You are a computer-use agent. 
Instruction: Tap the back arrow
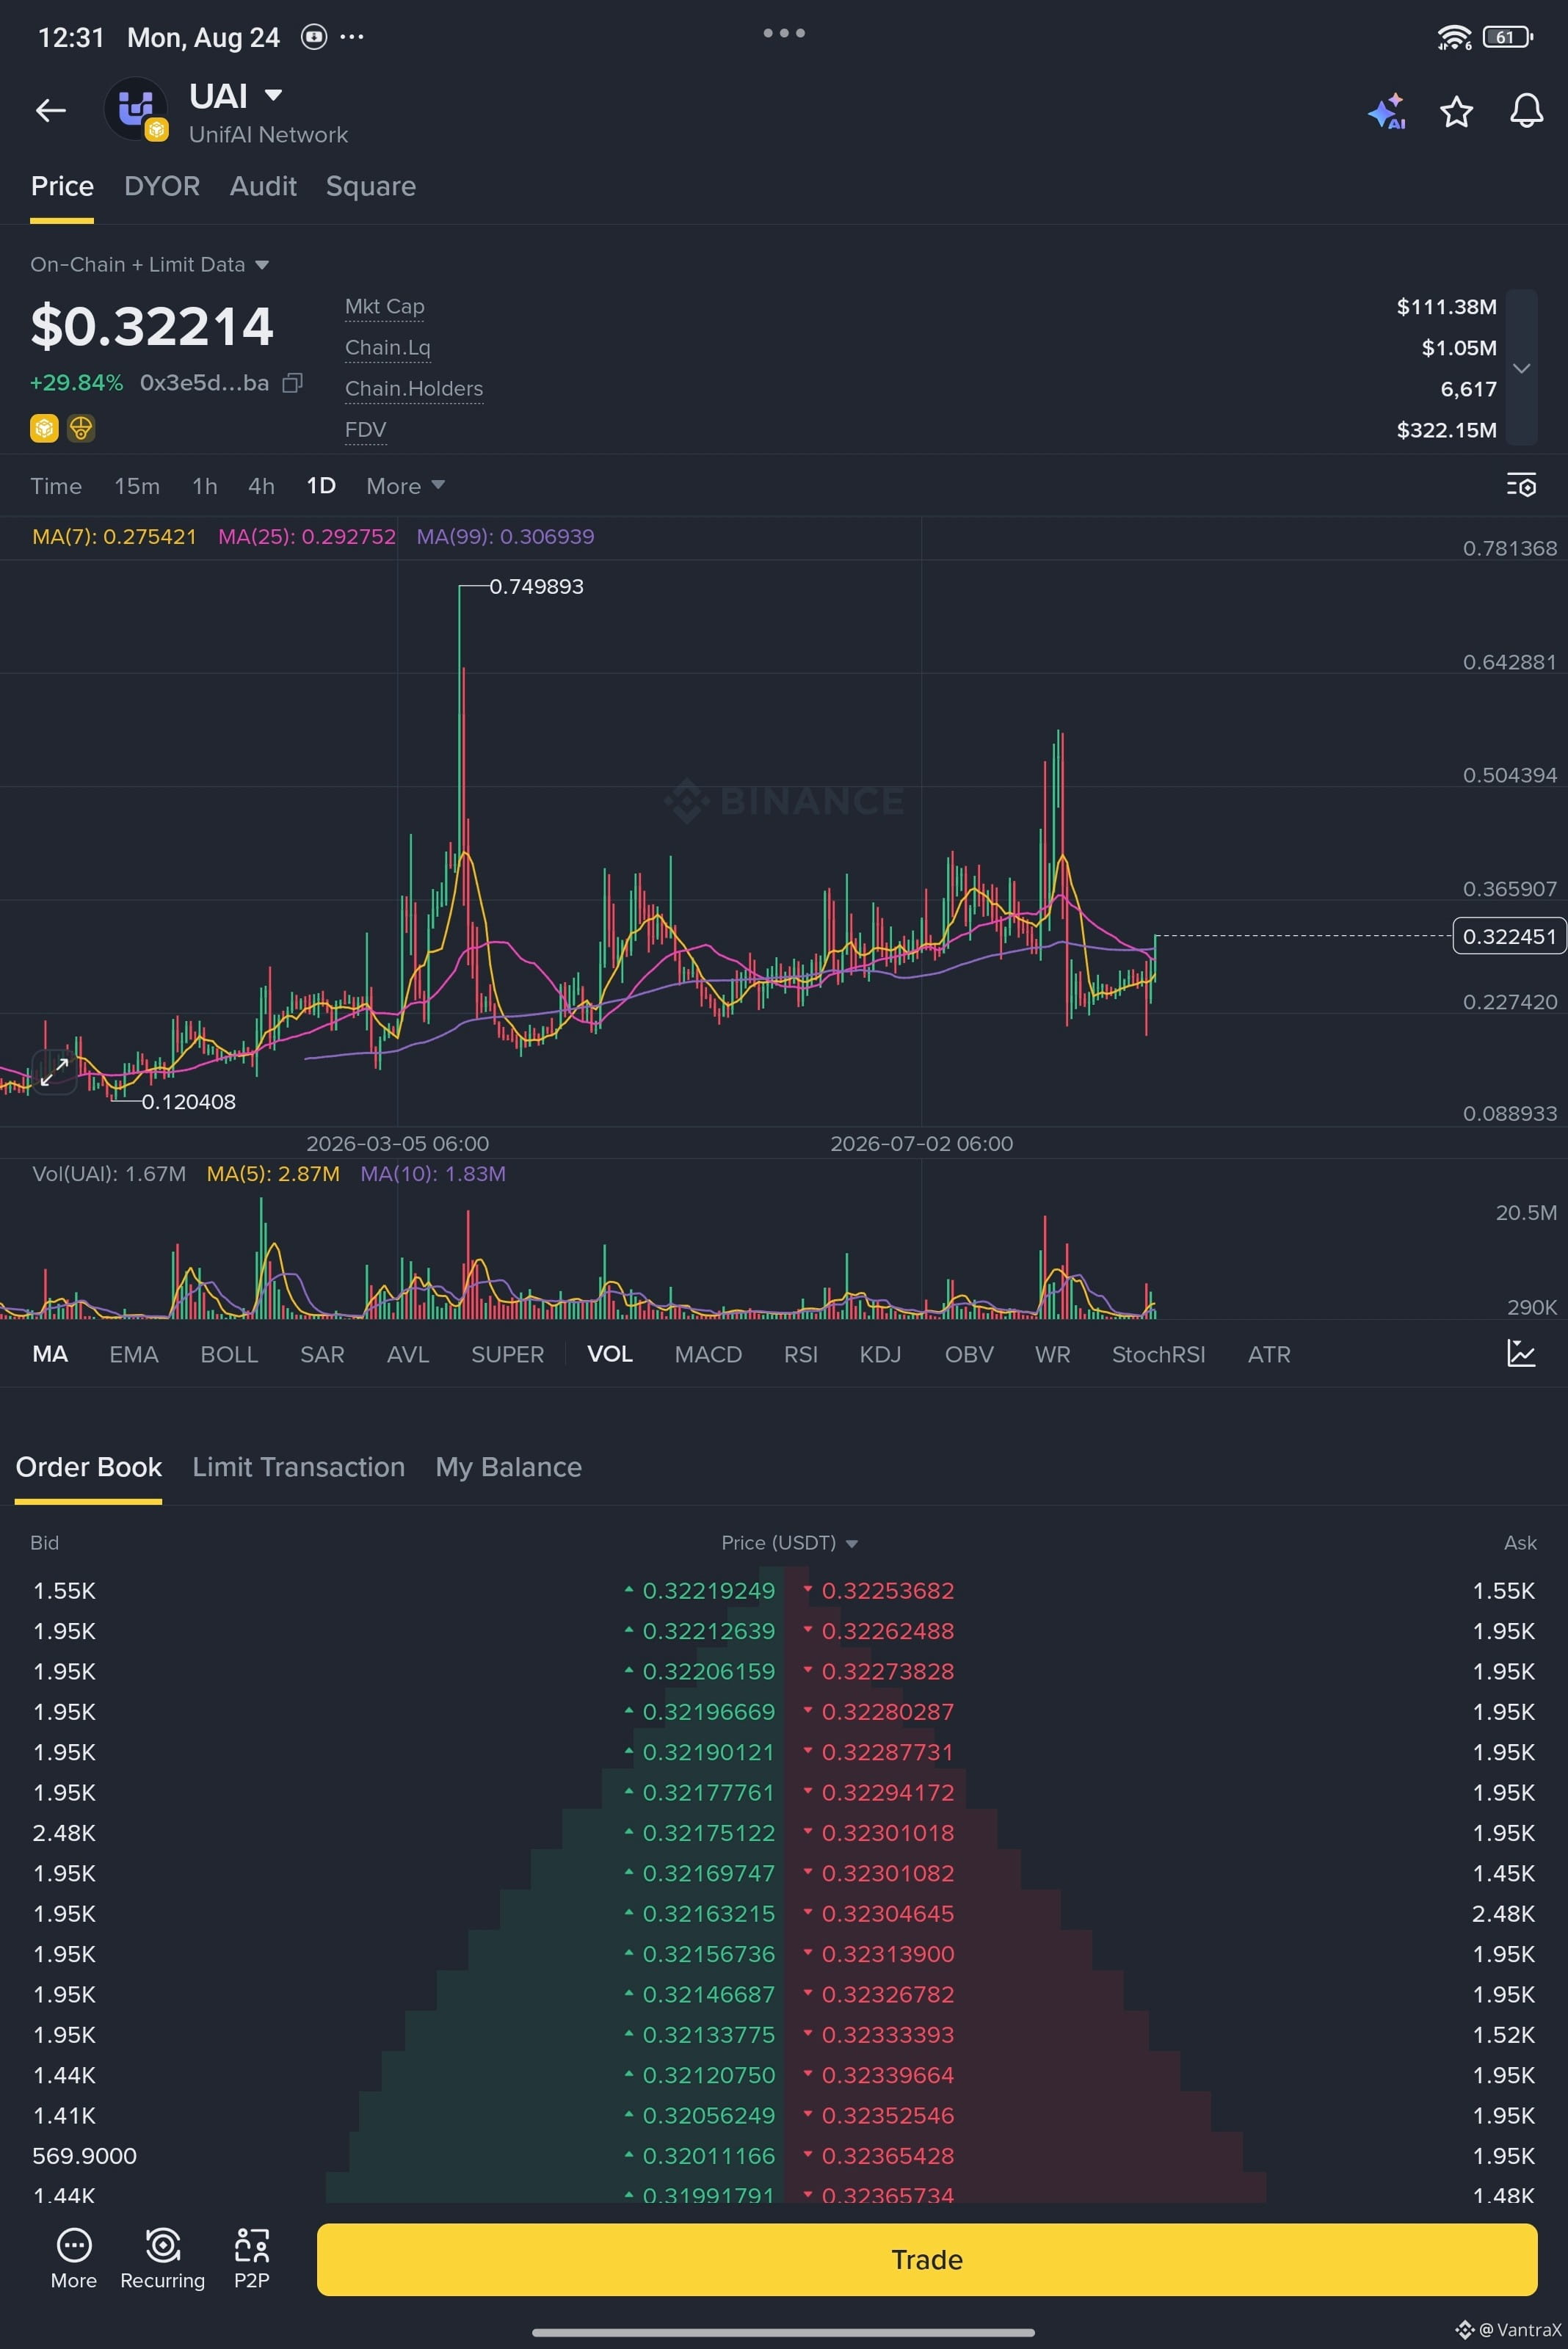click(x=51, y=110)
